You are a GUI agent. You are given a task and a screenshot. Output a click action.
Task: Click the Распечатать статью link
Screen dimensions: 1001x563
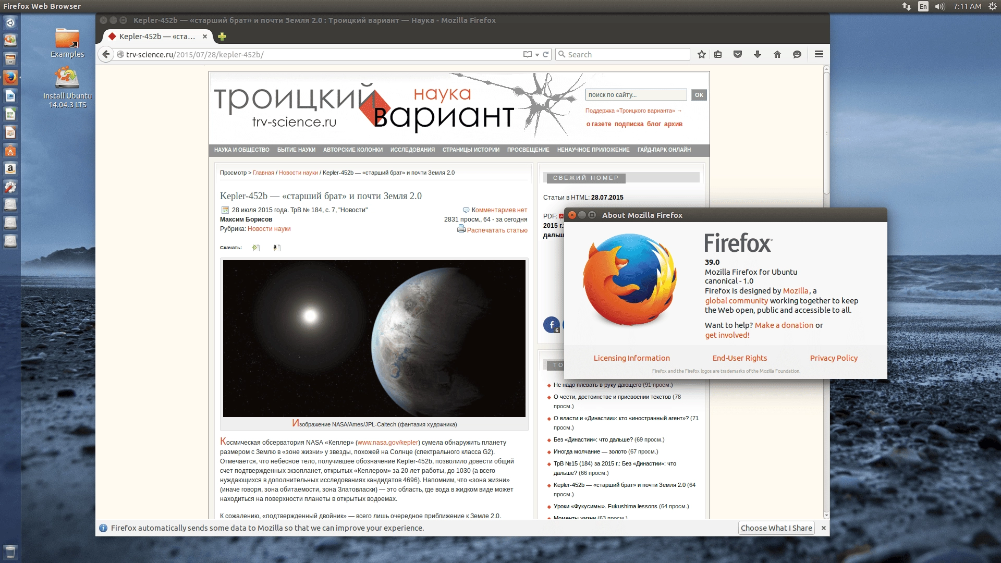(x=497, y=230)
